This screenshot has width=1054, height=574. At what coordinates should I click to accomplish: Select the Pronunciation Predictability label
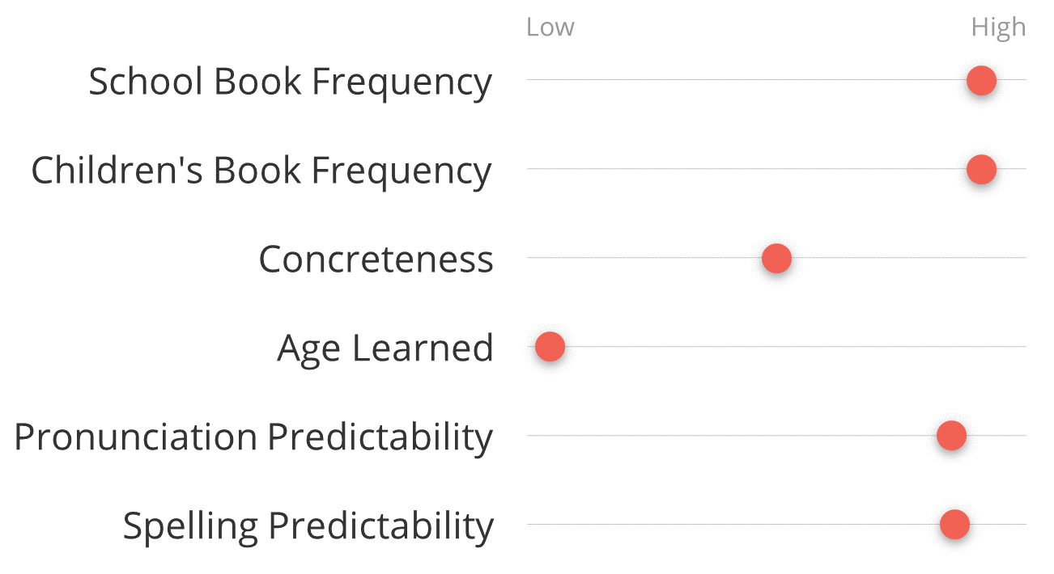(x=253, y=437)
